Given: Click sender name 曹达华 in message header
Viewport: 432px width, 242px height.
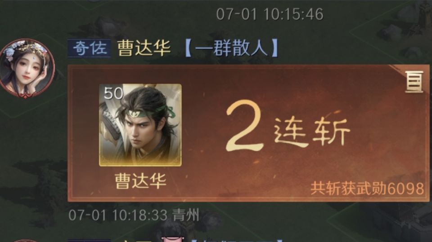Looking at the screenshot, I should click(x=144, y=48).
